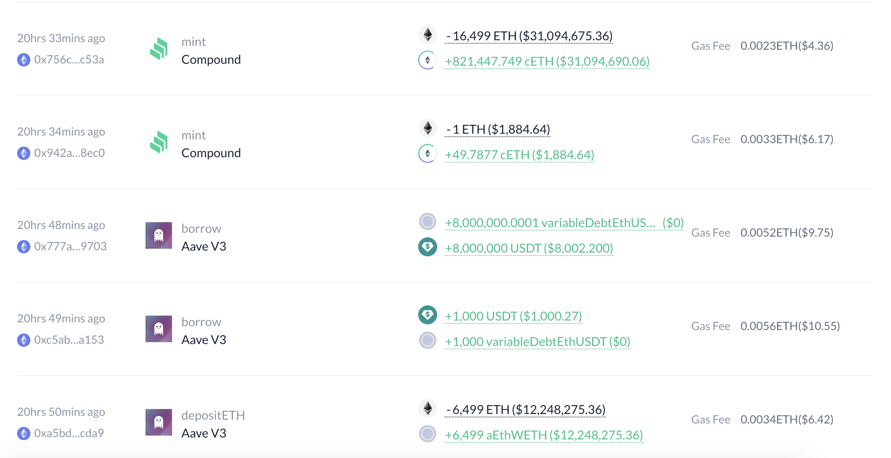
Task: Click Aave V3 protocol name in 20hrs 49mins row
Action: pos(204,340)
